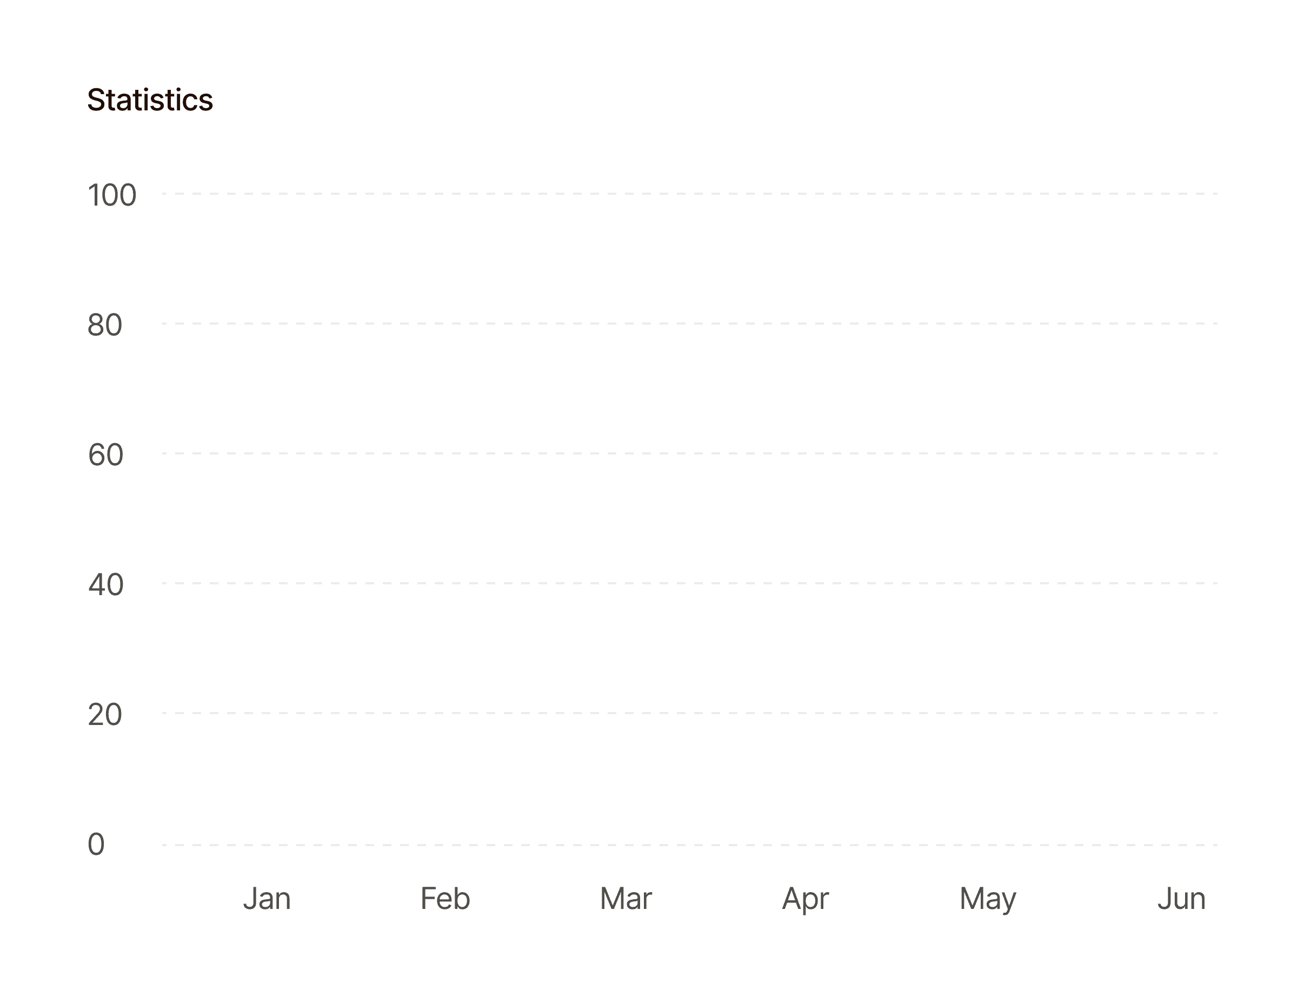Click the Apr x-axis label

805,898
